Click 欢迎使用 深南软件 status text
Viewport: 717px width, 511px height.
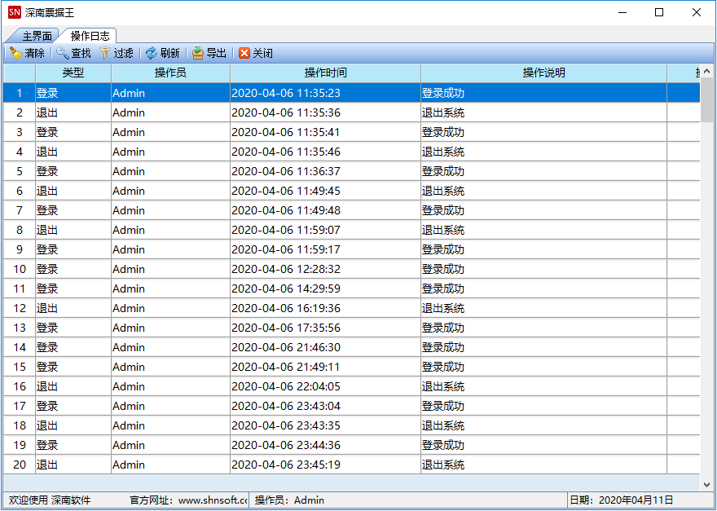[x=50, y=500]
